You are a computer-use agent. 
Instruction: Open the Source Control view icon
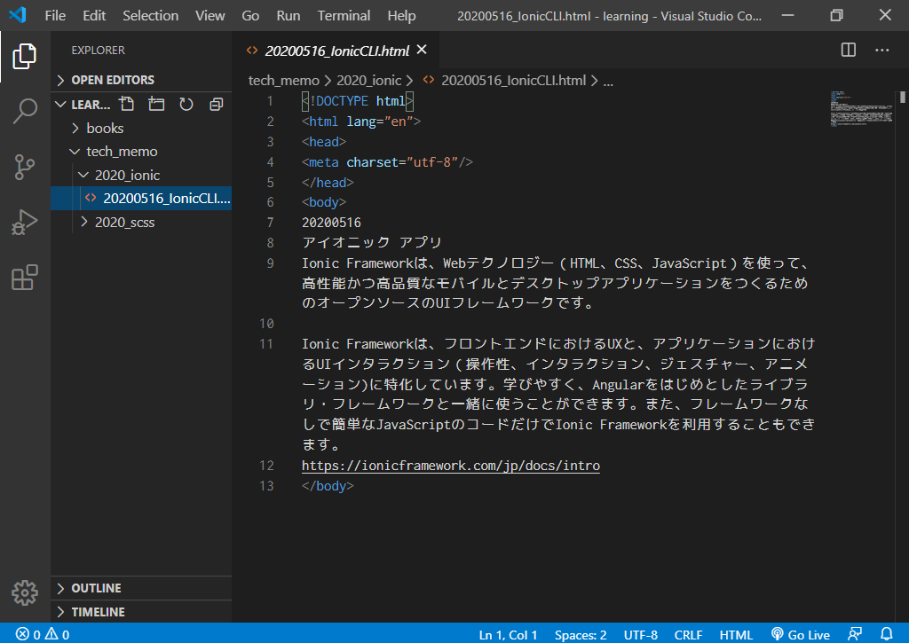point(24,167)
